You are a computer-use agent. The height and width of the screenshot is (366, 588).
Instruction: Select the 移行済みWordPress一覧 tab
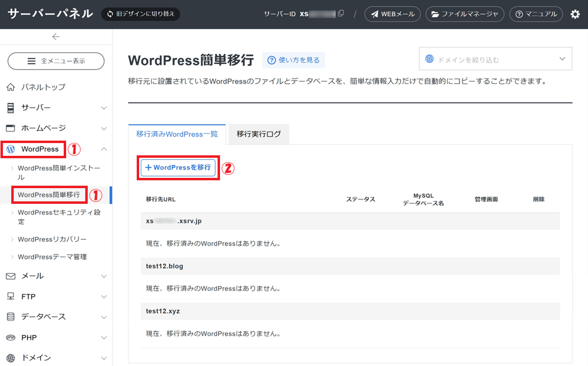pos(177,134)
